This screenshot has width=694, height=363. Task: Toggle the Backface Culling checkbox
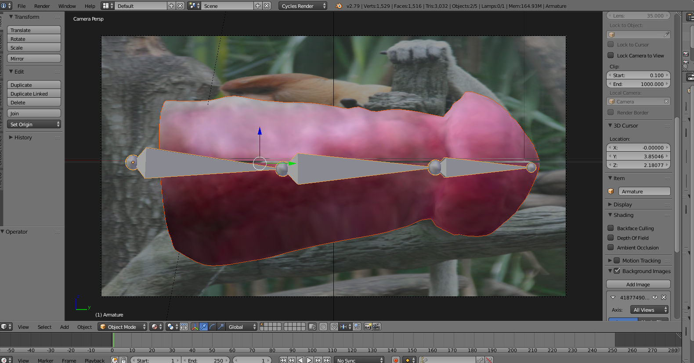click(611, 228)
